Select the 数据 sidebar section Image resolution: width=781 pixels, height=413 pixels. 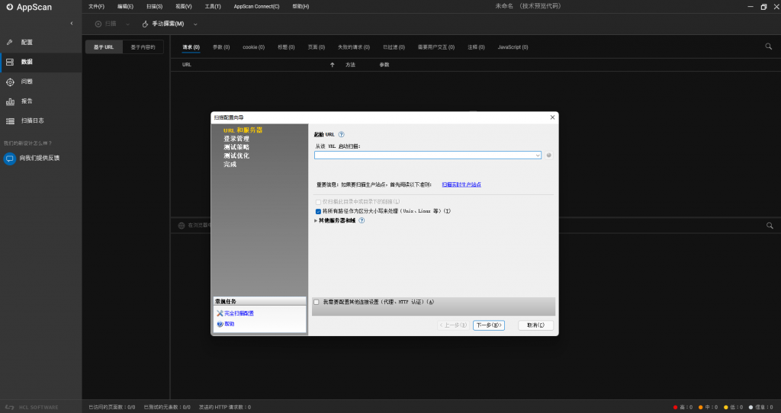pyautogui.click(x=41, y=62)
